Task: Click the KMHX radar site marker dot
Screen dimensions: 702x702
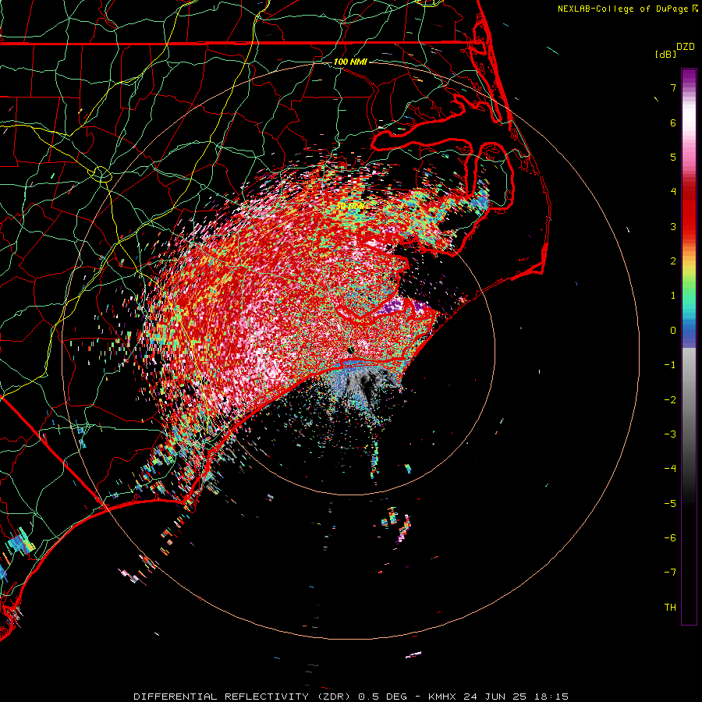Action: (x=351, y=350)
